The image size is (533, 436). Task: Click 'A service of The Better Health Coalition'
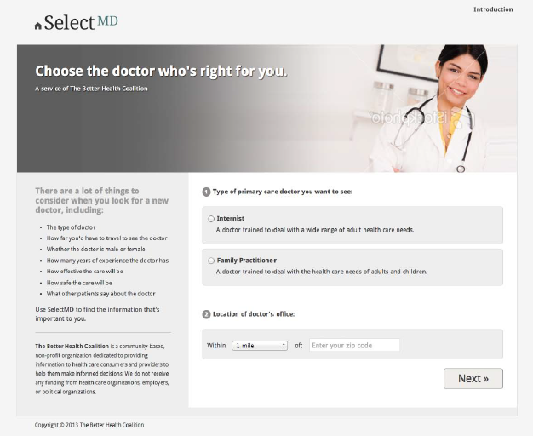pyautogui.click(x=91, y=89)
